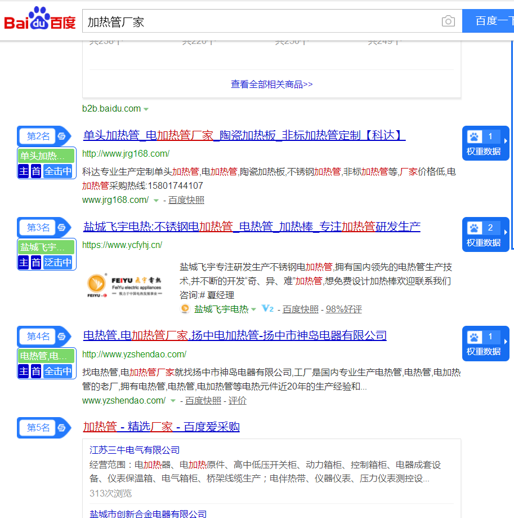This screenshot has height=518, width=514.
Task: Click the 全击中 tag under 电热管,电
Action: [x=58, y=371]
